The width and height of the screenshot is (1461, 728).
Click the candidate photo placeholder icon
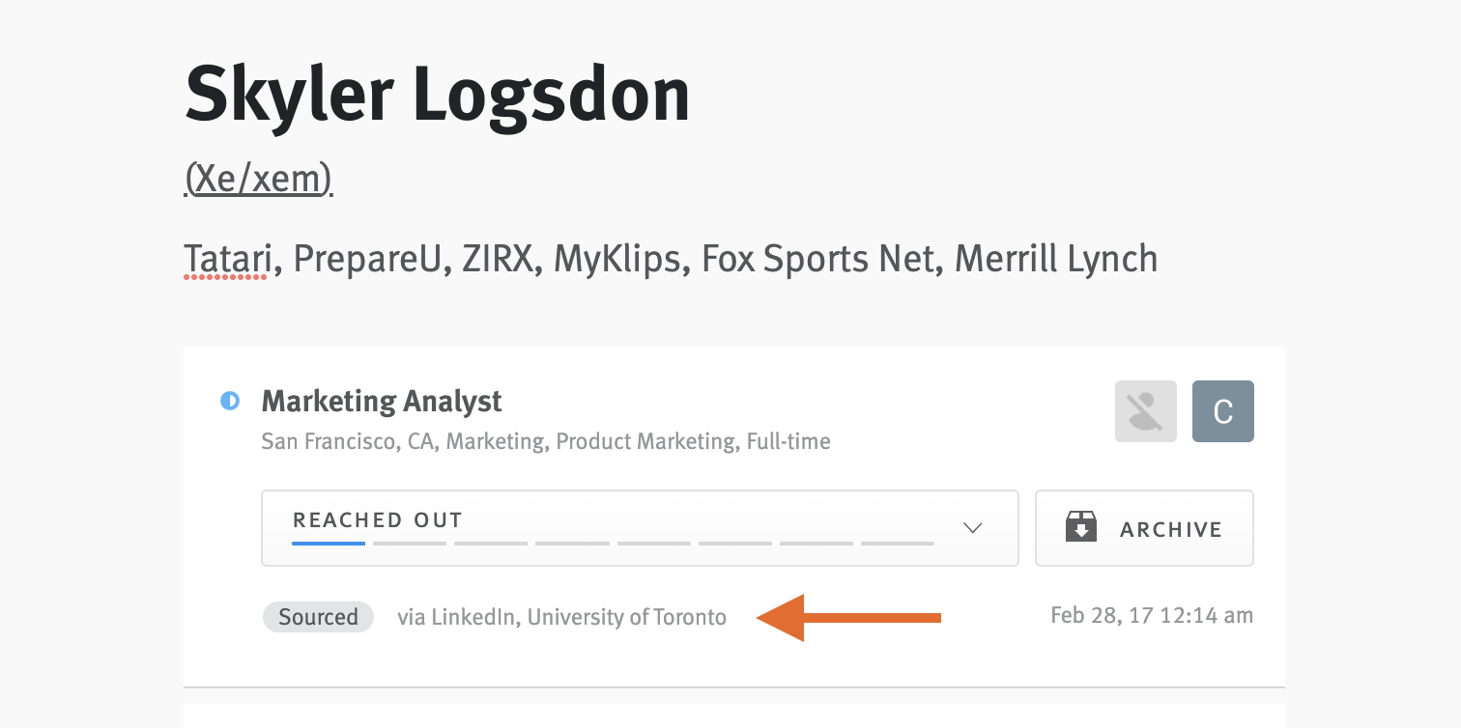pyautogui.click(x=1145, y=411)
